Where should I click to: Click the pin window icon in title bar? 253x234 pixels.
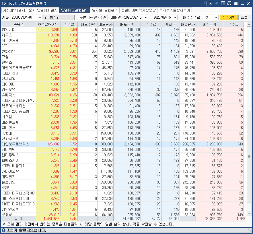[x=217, y=3]
